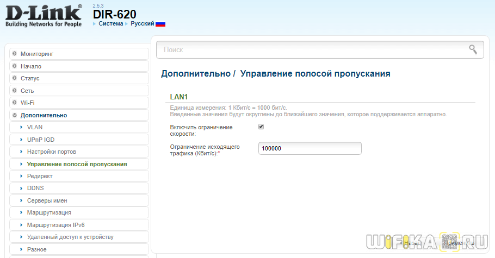Screen dimensions: 495x258
Task: Click the arrow icon beside Wi-Fi
Action: 15,103
